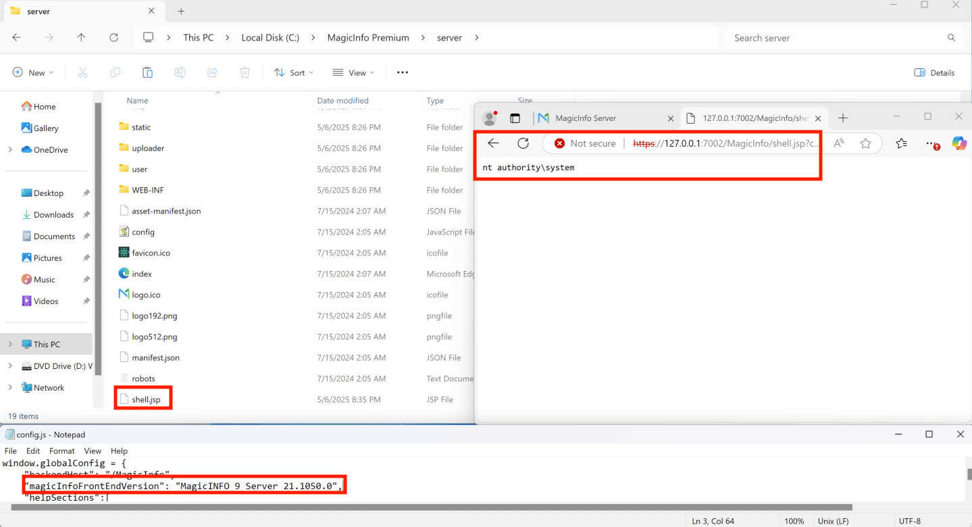Expand the OneDrive tree node
The height and width of the screenshot is (527, 972).
(10, 149)
